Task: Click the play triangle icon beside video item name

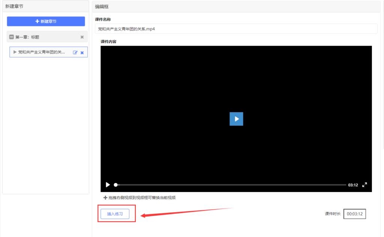Action: (x=15, y=52)
